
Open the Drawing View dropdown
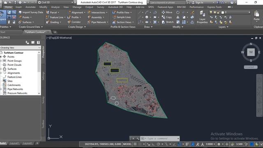pyautogui.click(x=20, y=48)
